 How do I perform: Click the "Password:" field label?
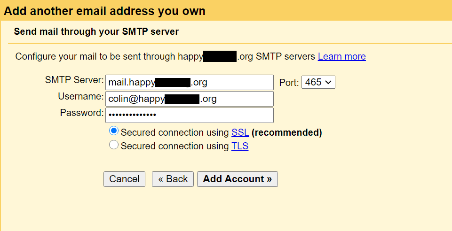(81, 113)
